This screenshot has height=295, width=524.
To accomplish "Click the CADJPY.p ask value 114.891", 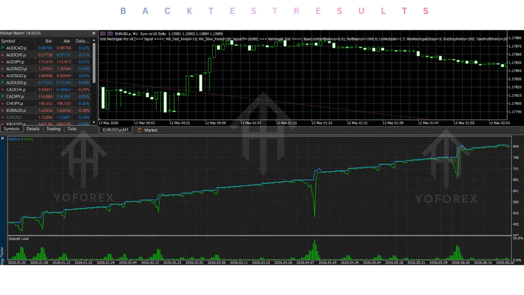I will point(63,97).
